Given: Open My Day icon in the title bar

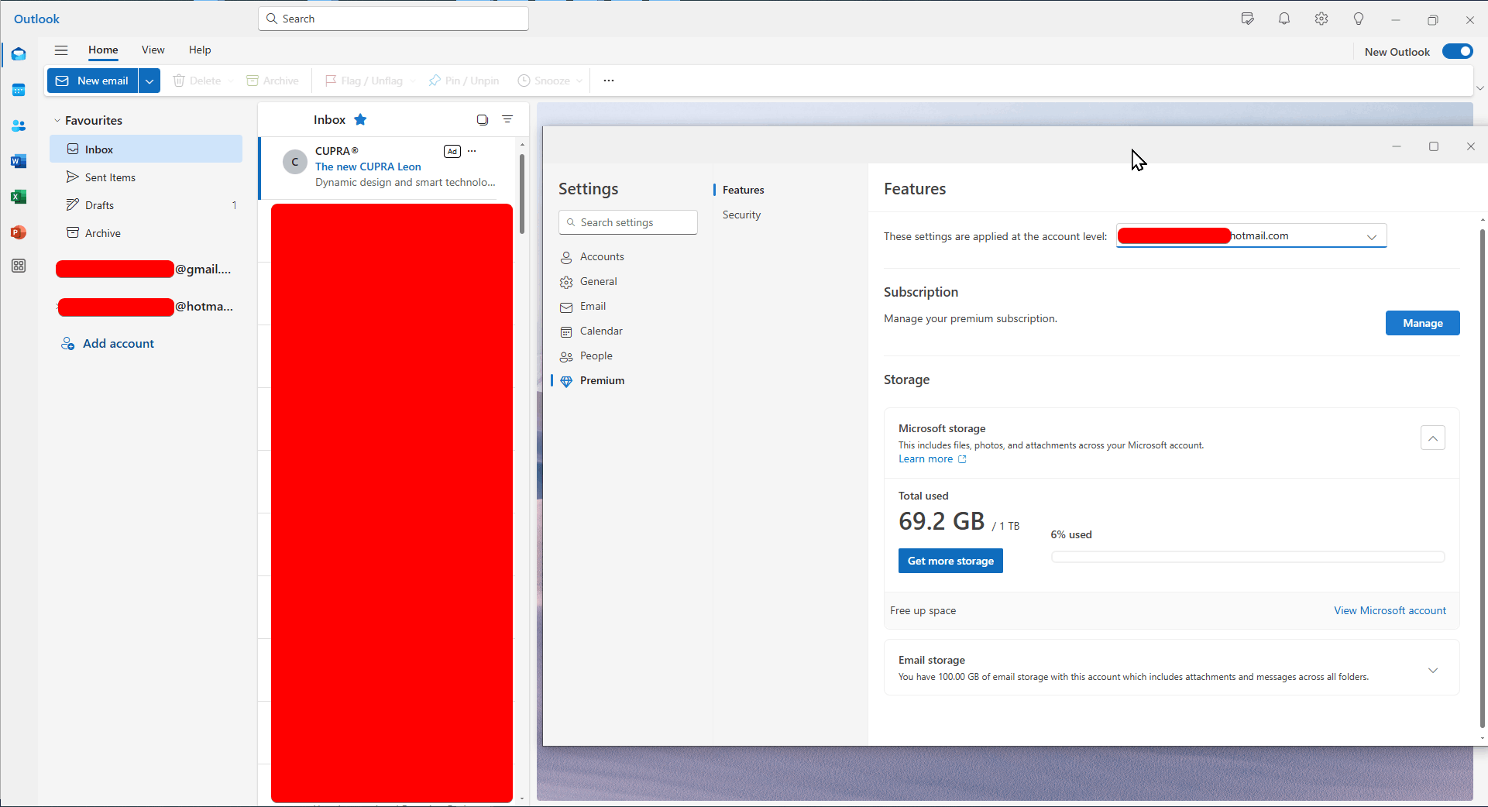Looking at the screenshot, I should pos(1247,19).
